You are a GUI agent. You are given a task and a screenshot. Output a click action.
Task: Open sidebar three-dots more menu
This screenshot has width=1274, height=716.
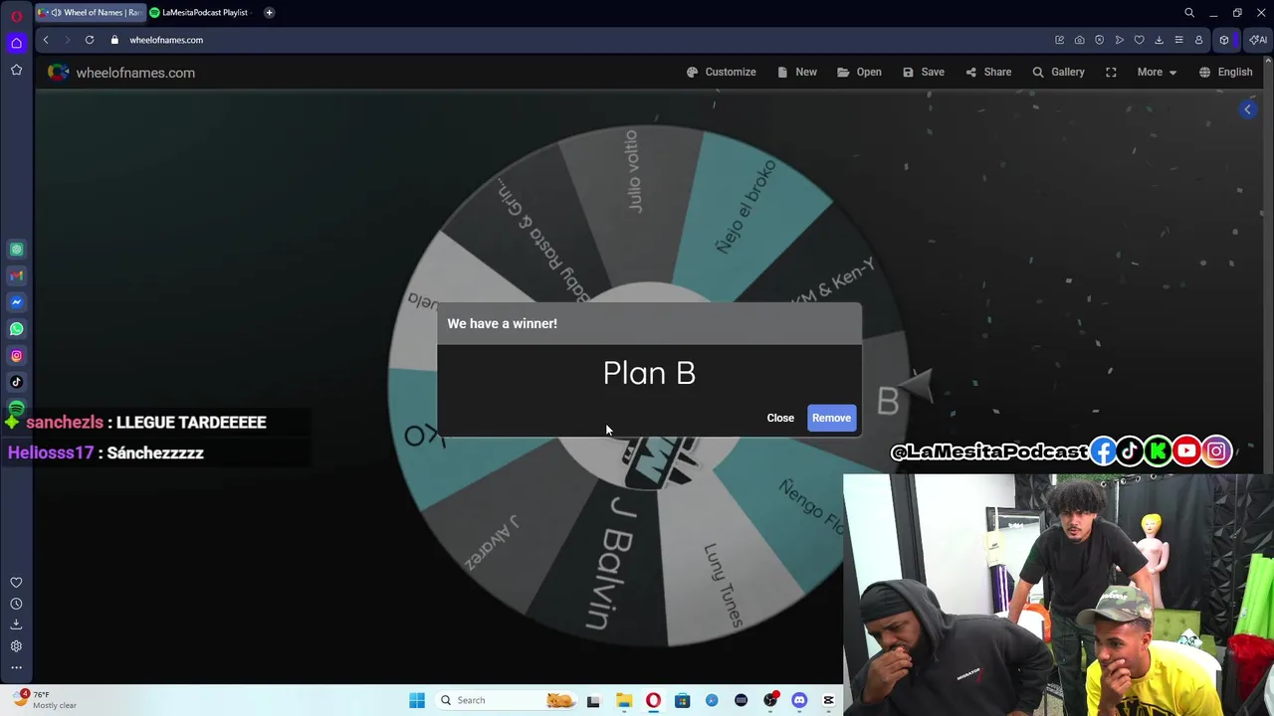point(16,667)
